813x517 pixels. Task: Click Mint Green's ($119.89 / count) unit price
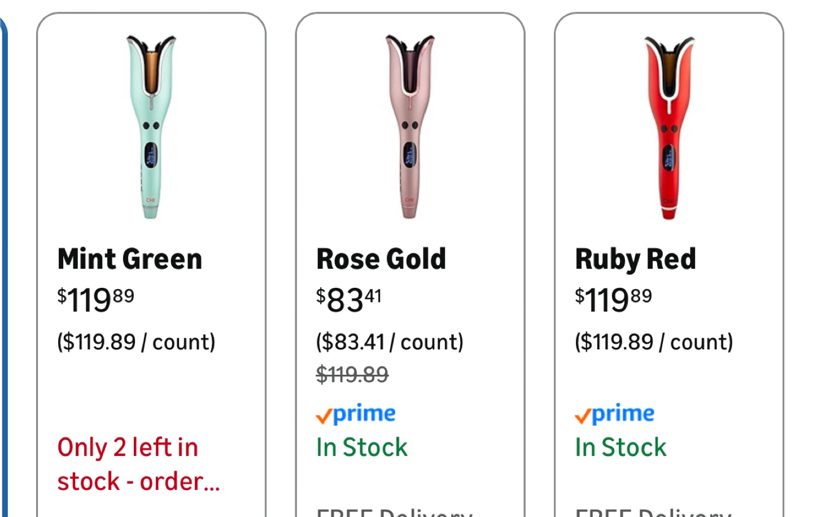[136, 342]
